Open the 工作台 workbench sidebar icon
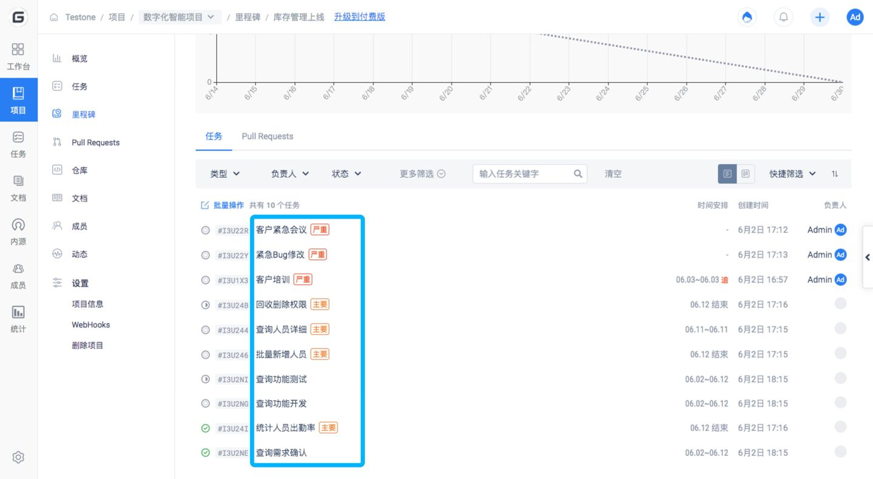This screenshot has width=873, height=479. point(18,56)
